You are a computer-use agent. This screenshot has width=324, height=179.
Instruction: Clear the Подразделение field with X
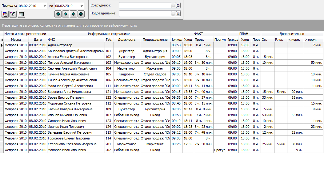coord(178,13)
